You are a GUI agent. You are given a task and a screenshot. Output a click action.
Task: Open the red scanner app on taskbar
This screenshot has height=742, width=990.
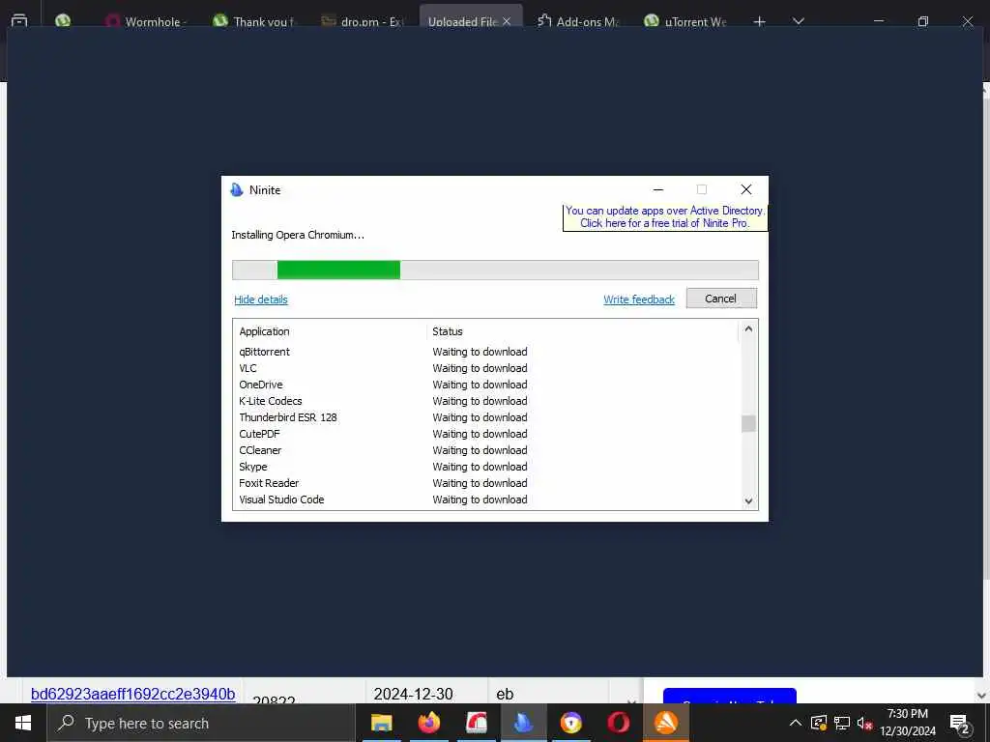[x=476, y=723]
